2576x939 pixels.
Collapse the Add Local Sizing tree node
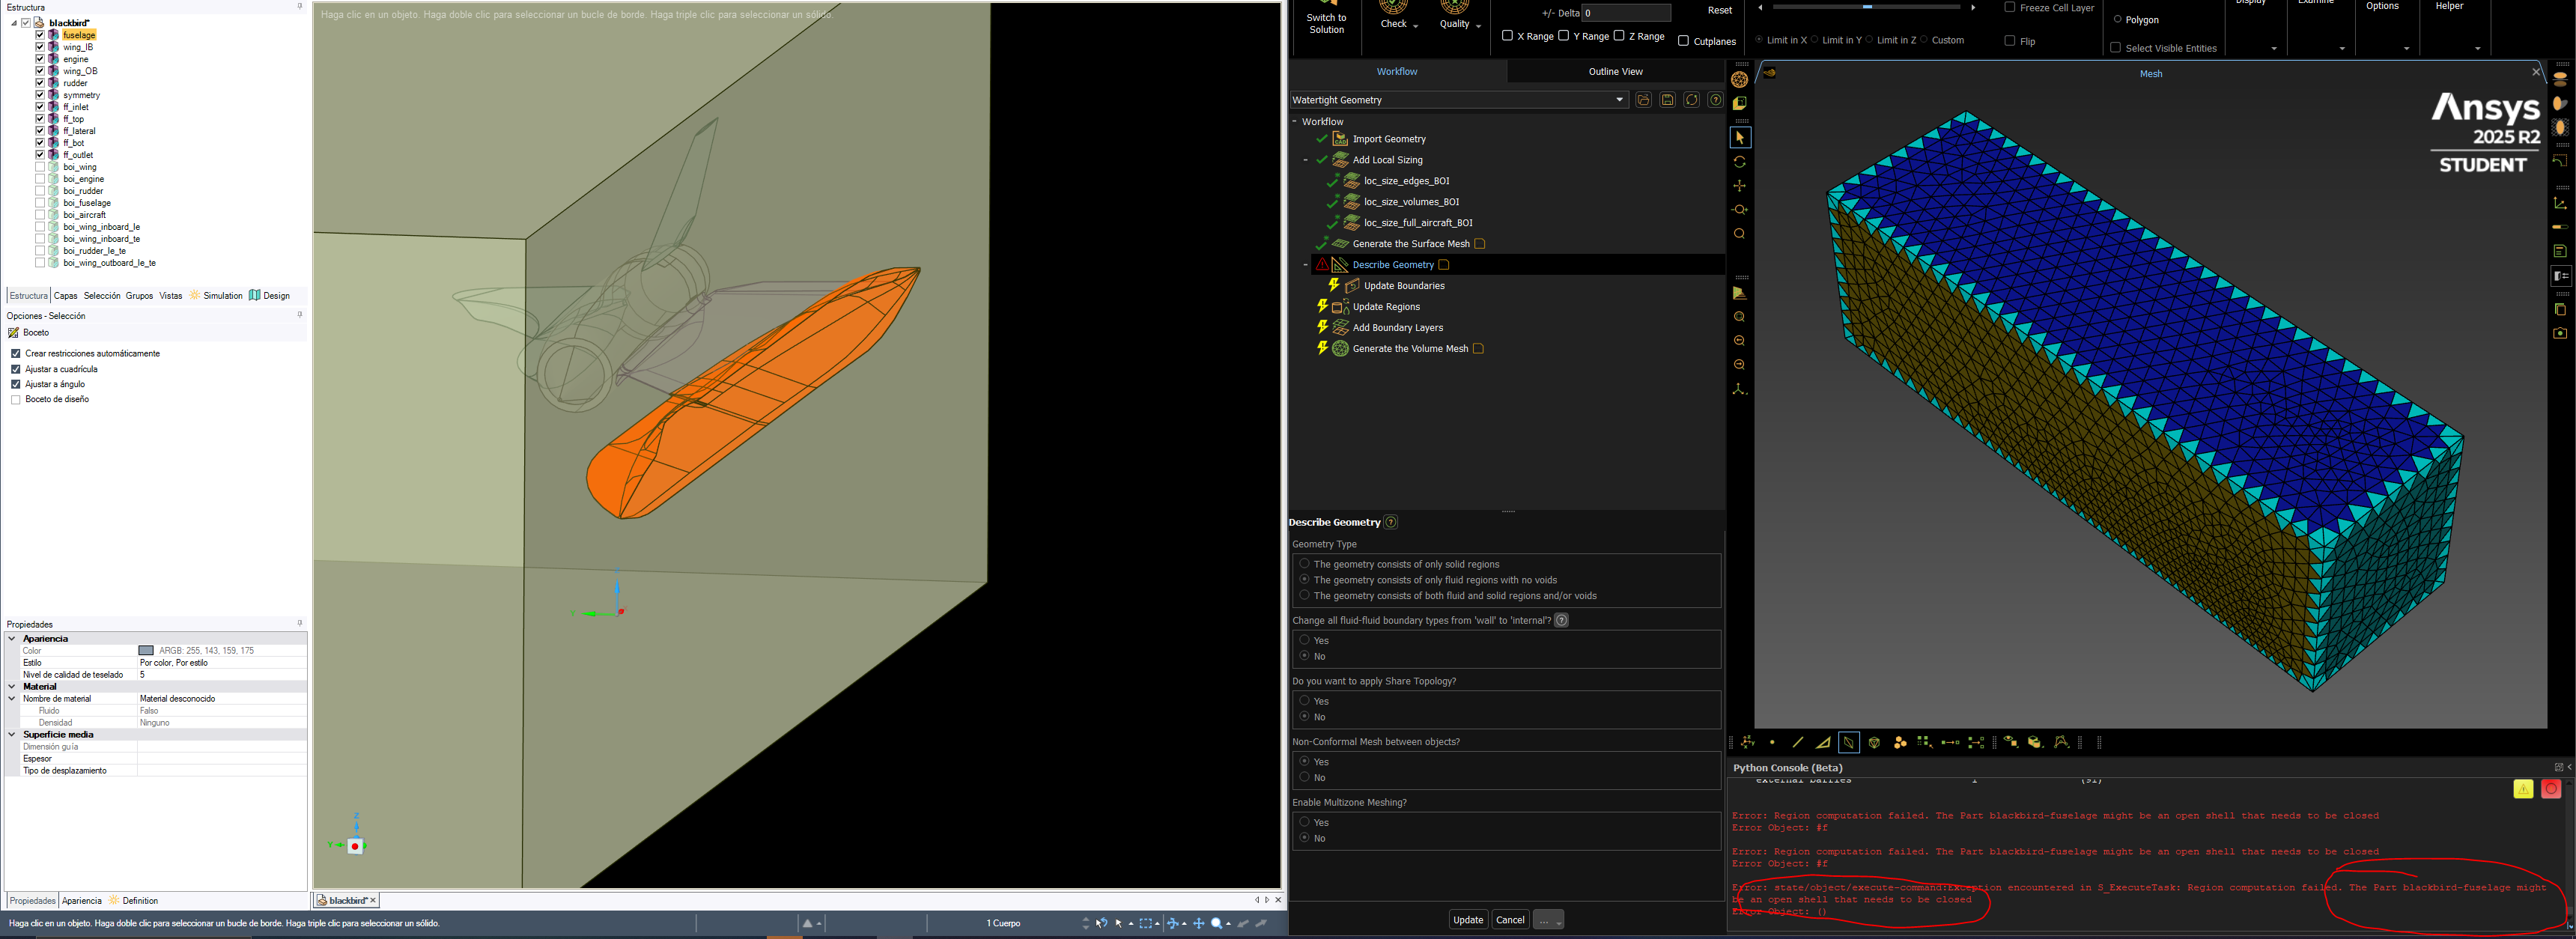click(1306, 160)
